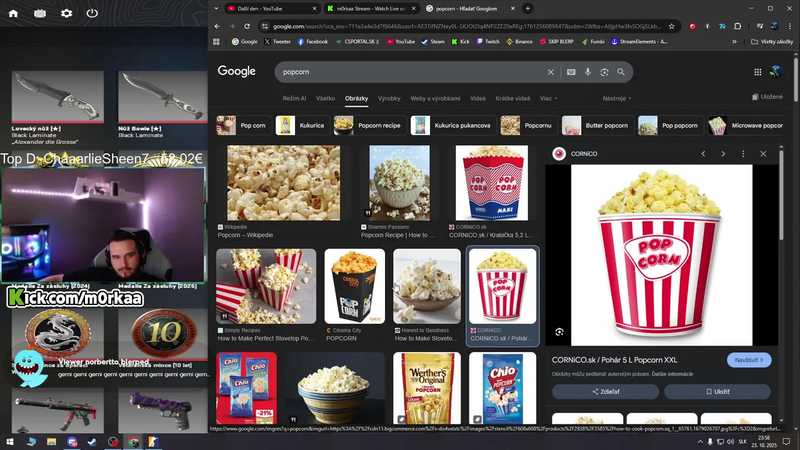800x450 pixels.
Task: Clear the search box with the X
Action: (551, 72)
